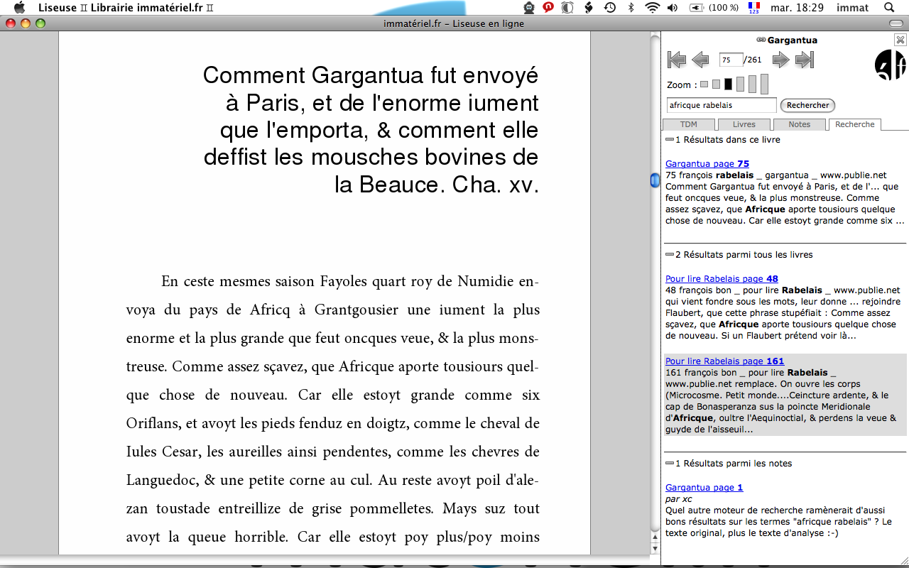
Task: Jump to the last page arrow
Action: tap(804, 60)
